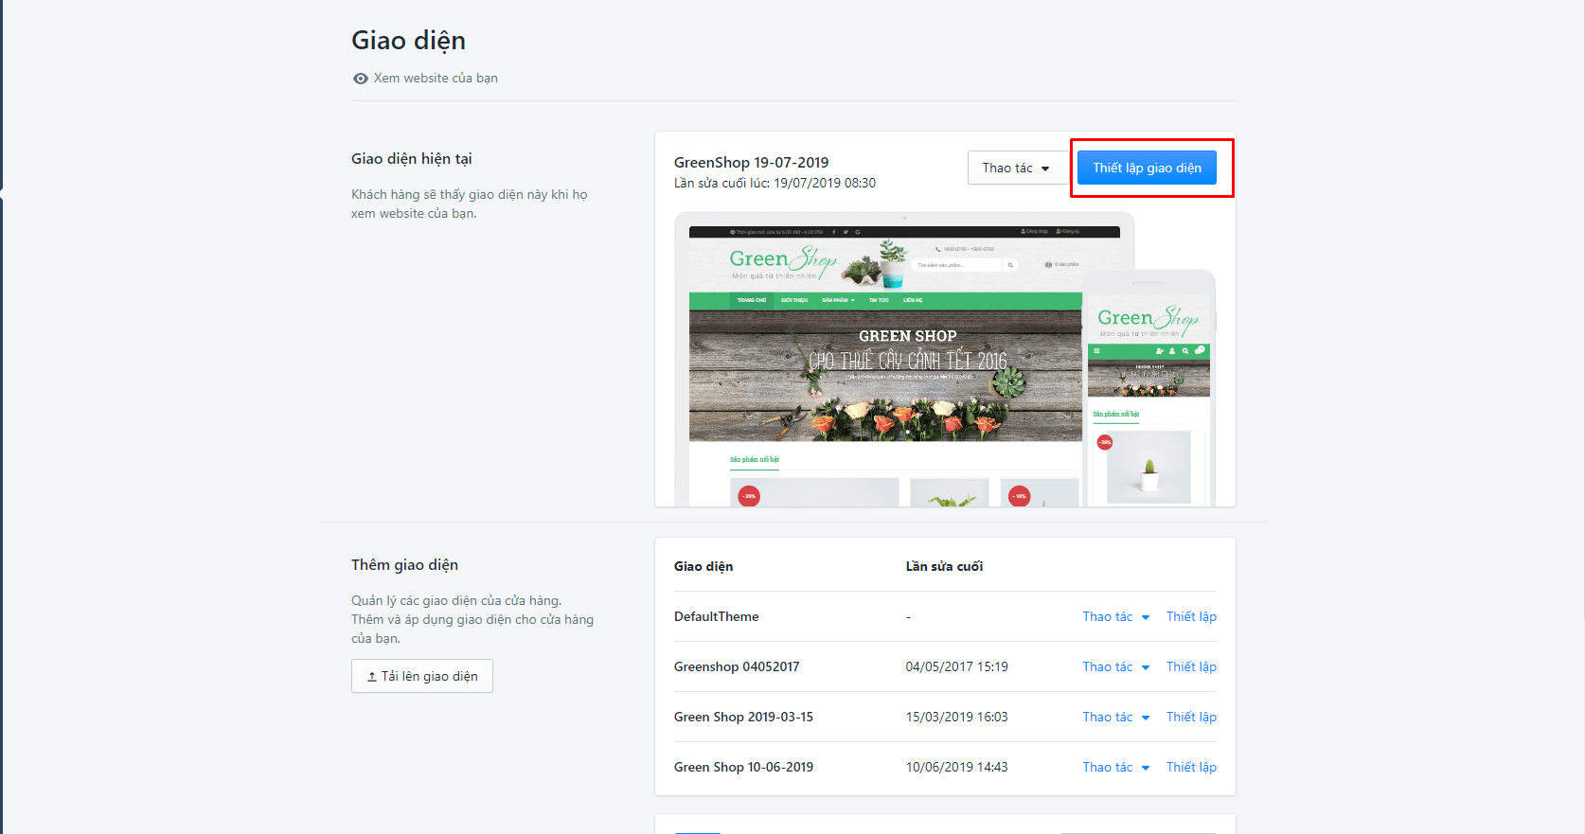Image resolution: width=1585 pixels, height=834 pixels.
Task: Select the Green Shop 10-06-2019 theme name
Action: pyautogui.click(x=743, y=767)
